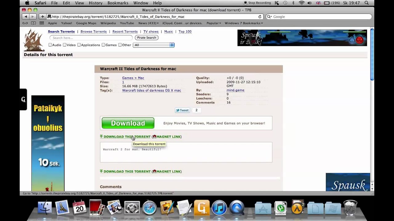
Task: Tick the Games checkbox
Action: pyautogui.click(x=103, y=45)
